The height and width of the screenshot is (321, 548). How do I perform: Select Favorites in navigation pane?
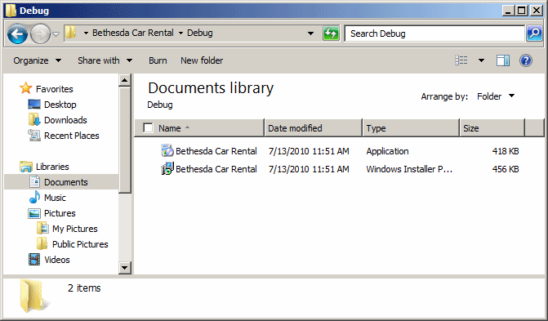click(55, 89)
